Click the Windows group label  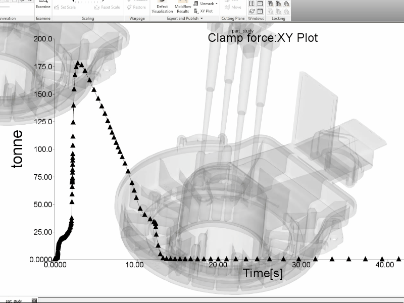click(256, 18)
